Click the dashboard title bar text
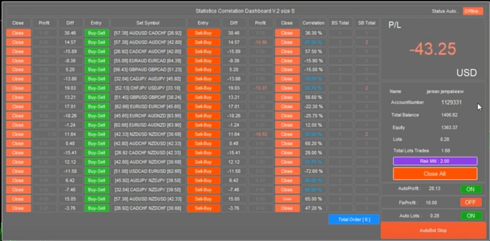Screen dimensions: 490x241 point(245,11)
